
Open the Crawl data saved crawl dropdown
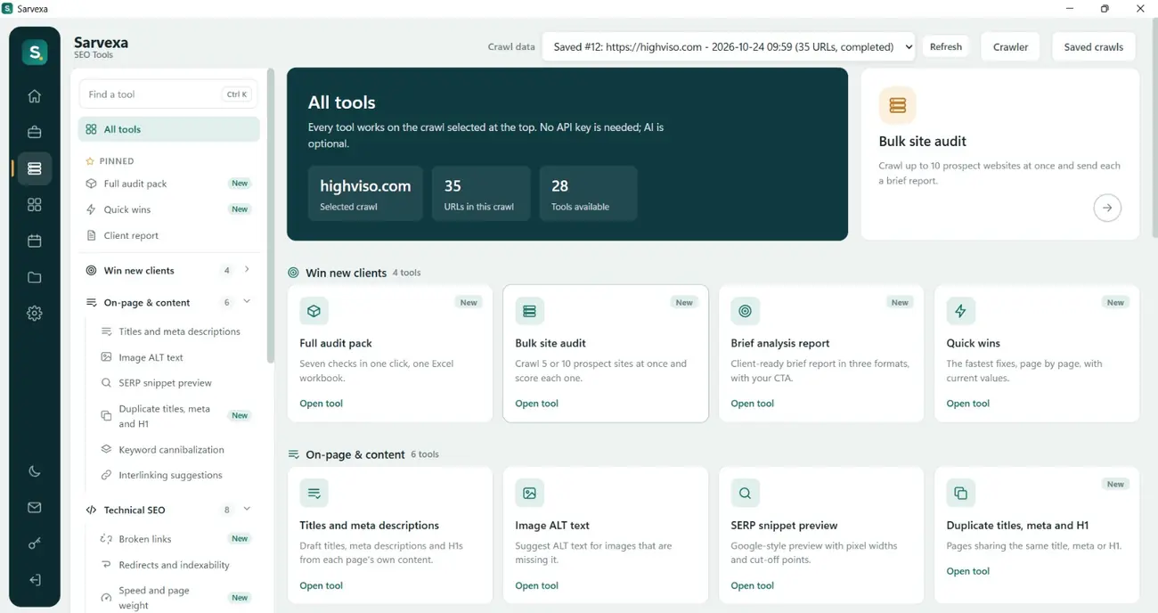(x=729, y=46)
